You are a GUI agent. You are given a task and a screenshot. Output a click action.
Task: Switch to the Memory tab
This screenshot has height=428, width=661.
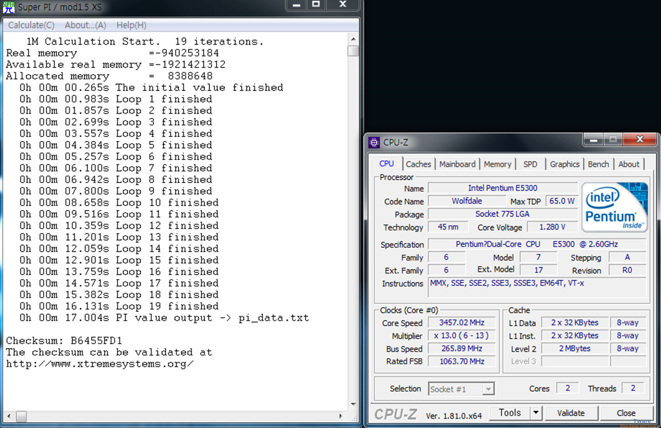point(497,164)
